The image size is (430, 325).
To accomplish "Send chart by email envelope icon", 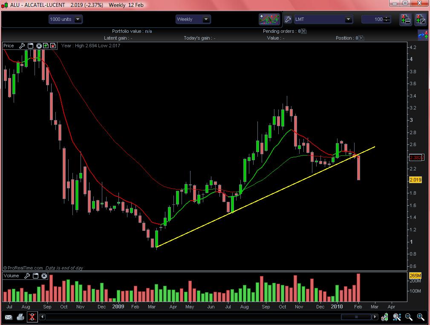I will coord(9,317).
